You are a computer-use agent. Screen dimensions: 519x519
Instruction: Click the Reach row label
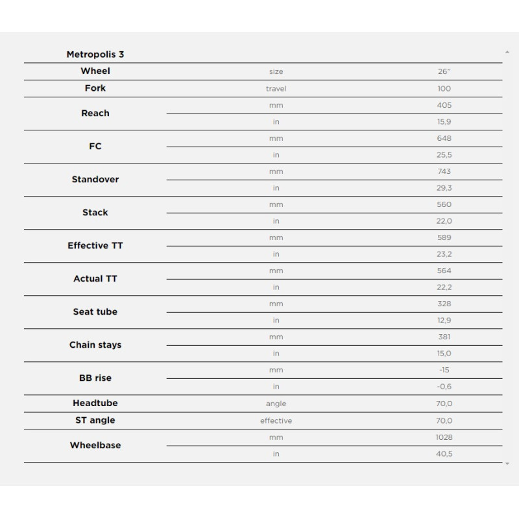pyautogui.click(x=95, y=114)
